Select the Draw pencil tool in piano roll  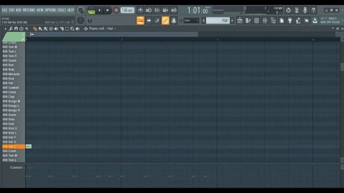click(35, 28)
